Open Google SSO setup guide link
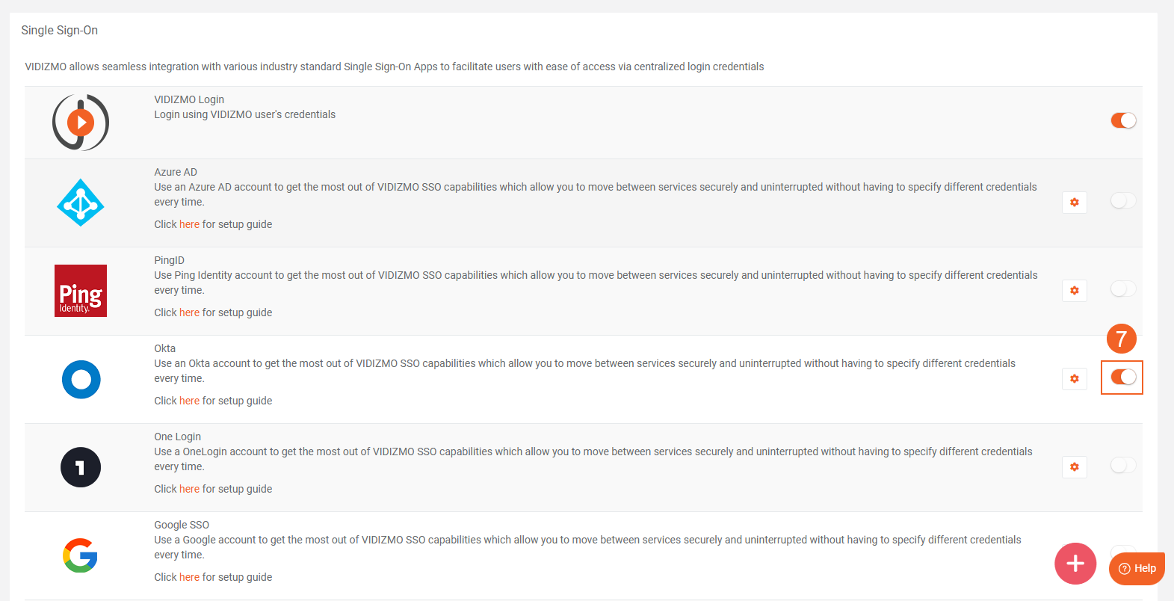The height and width of the screenshot is (601, 1174). tap(189, 577)
